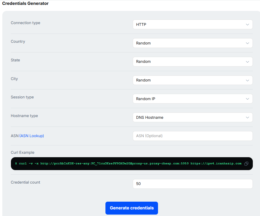This screenshot has height=216, width=260.
Task: Open the Country dropdown set to Random
Action: click(192, 43)
